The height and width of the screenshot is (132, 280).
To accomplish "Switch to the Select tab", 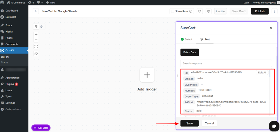I will 186,39.
